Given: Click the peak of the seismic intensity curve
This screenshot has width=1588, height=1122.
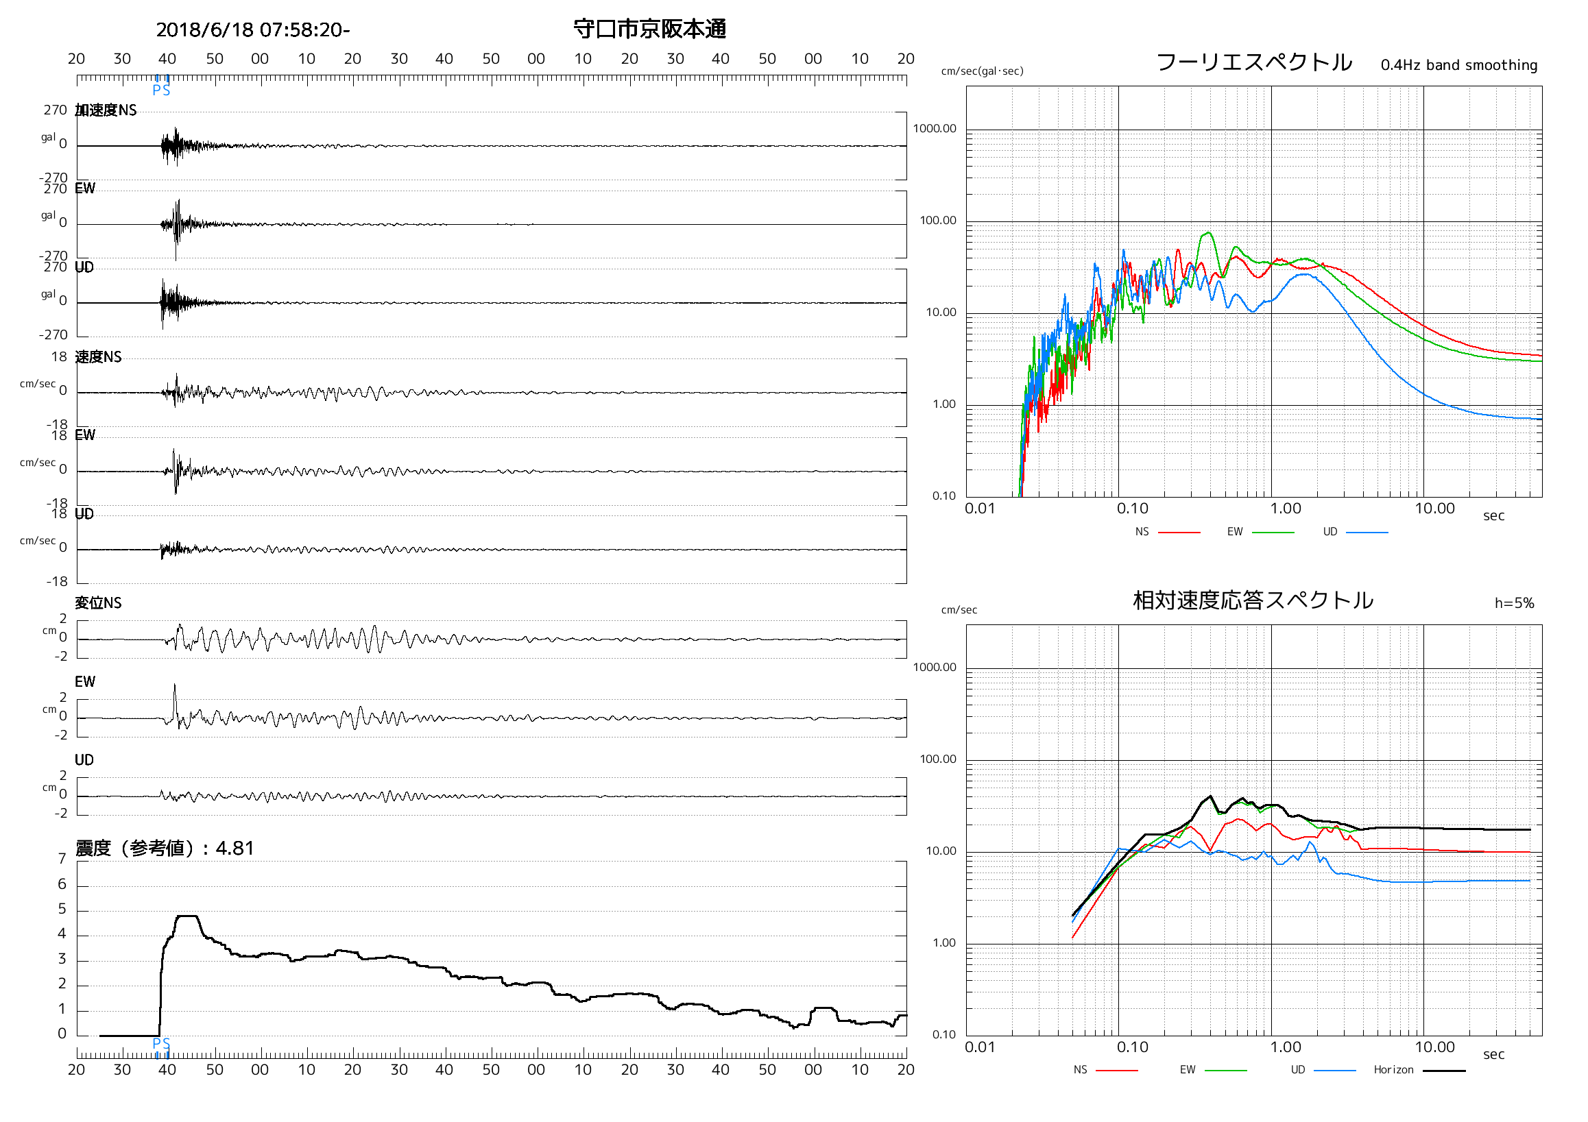Looking at the screenshot, I should pos(187,917).
